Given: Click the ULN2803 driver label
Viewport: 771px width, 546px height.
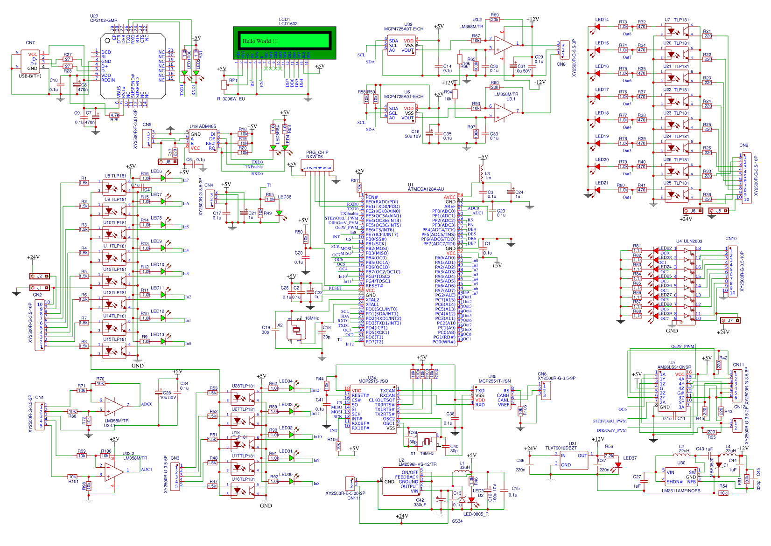Looking at the screenshot, I should (693, 241).
